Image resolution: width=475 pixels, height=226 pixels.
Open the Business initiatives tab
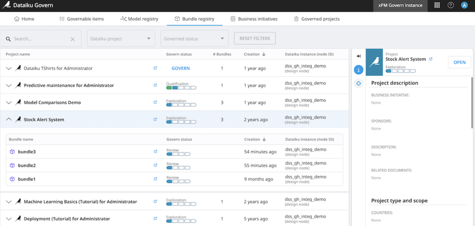pos(254,19)
